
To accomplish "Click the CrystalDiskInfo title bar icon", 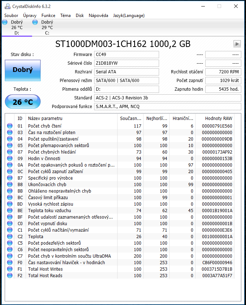I will coord(8,7).
